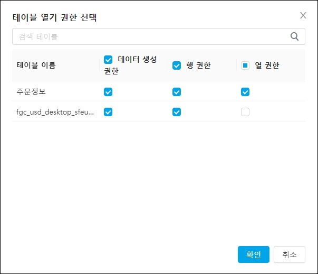Viewport: 318px width, 274px height.
Task: Select the 주문정보 table name
Action: point(32,92)
